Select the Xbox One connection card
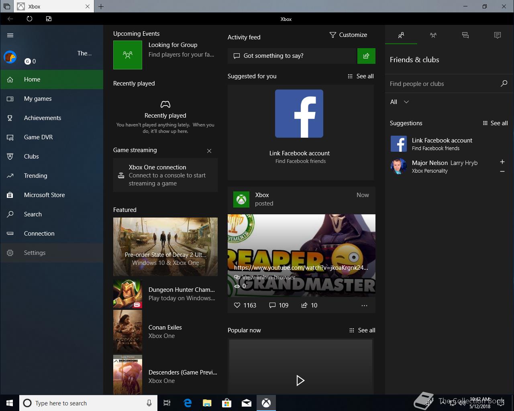The image size is (514, 411). pyautogui.click(x=165, y=175)
